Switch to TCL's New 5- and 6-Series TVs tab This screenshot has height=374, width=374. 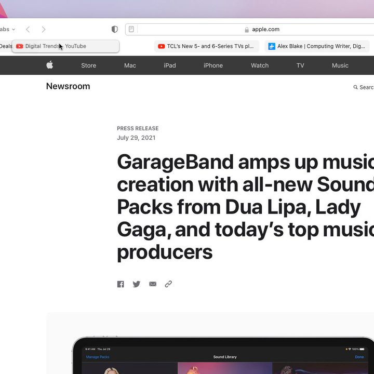click(207, 46)
